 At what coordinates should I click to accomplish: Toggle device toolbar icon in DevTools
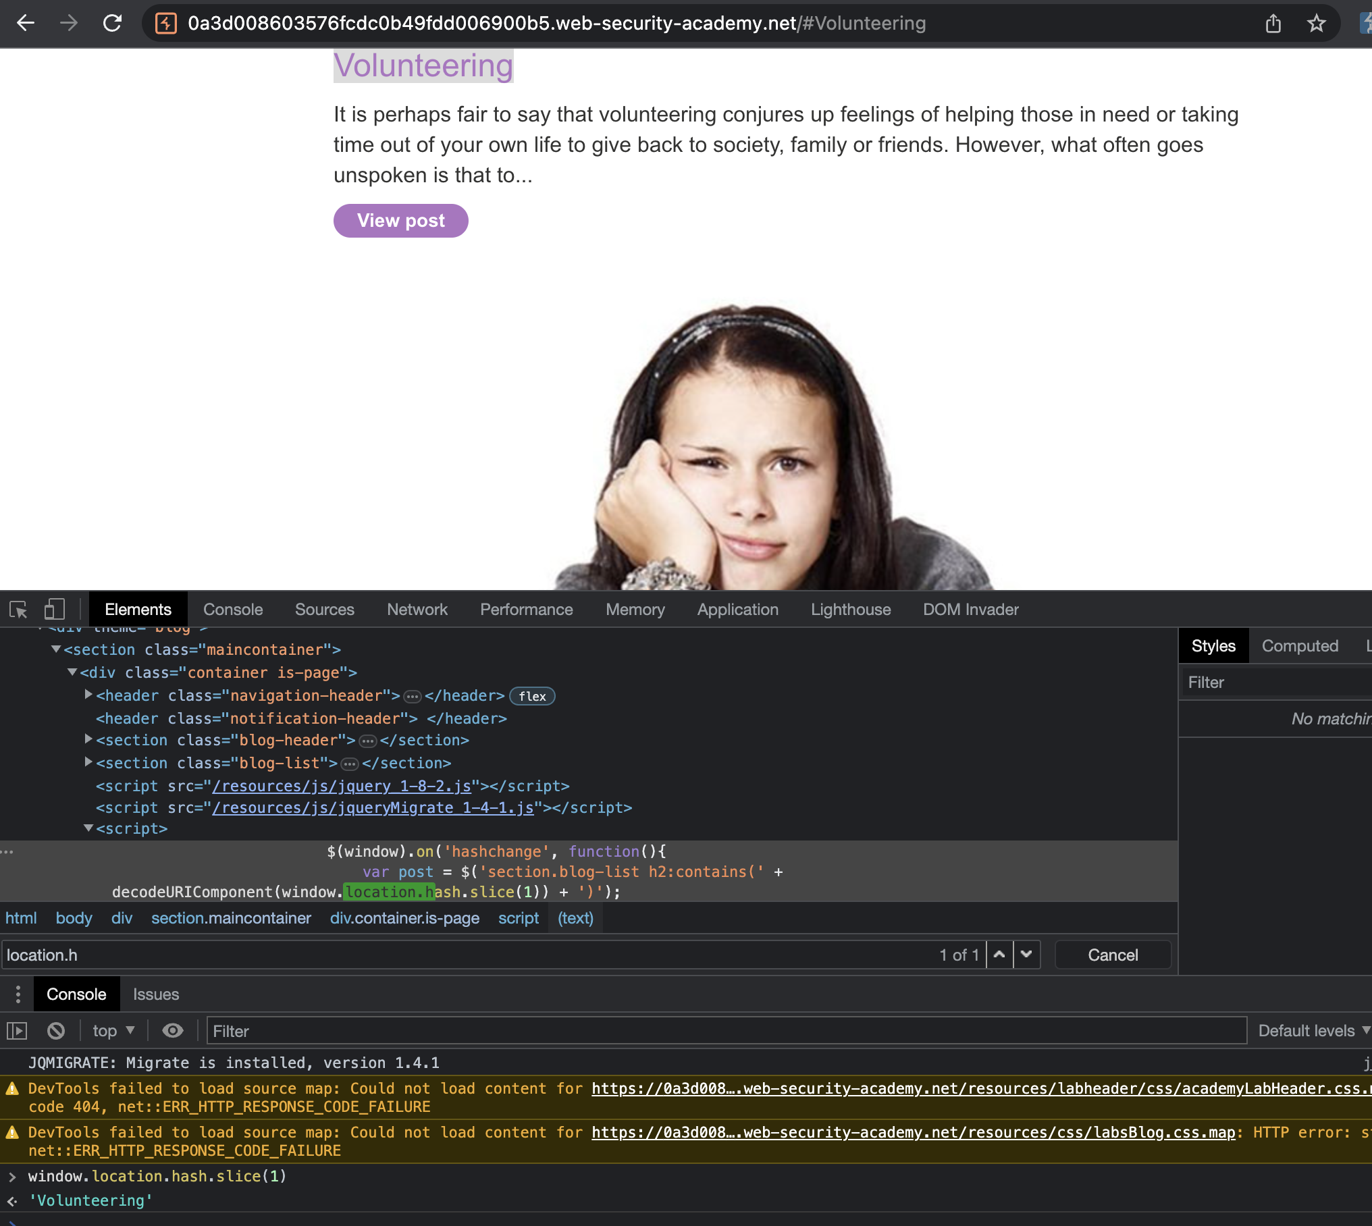[54, 610]
